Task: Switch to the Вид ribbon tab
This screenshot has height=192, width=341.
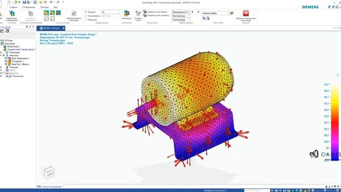Action: 55,7
